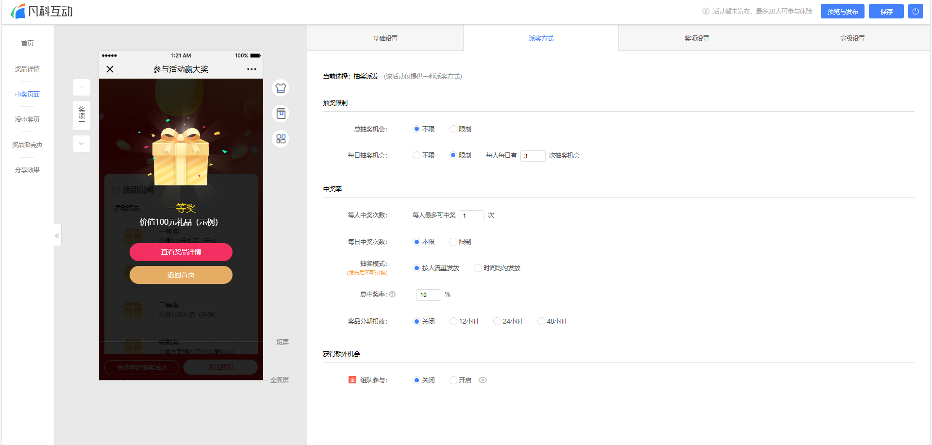Tap the X close icon in phone preview
Viewport: 932px width, 445px height.
pyautogui.click(x=110, y=69)
